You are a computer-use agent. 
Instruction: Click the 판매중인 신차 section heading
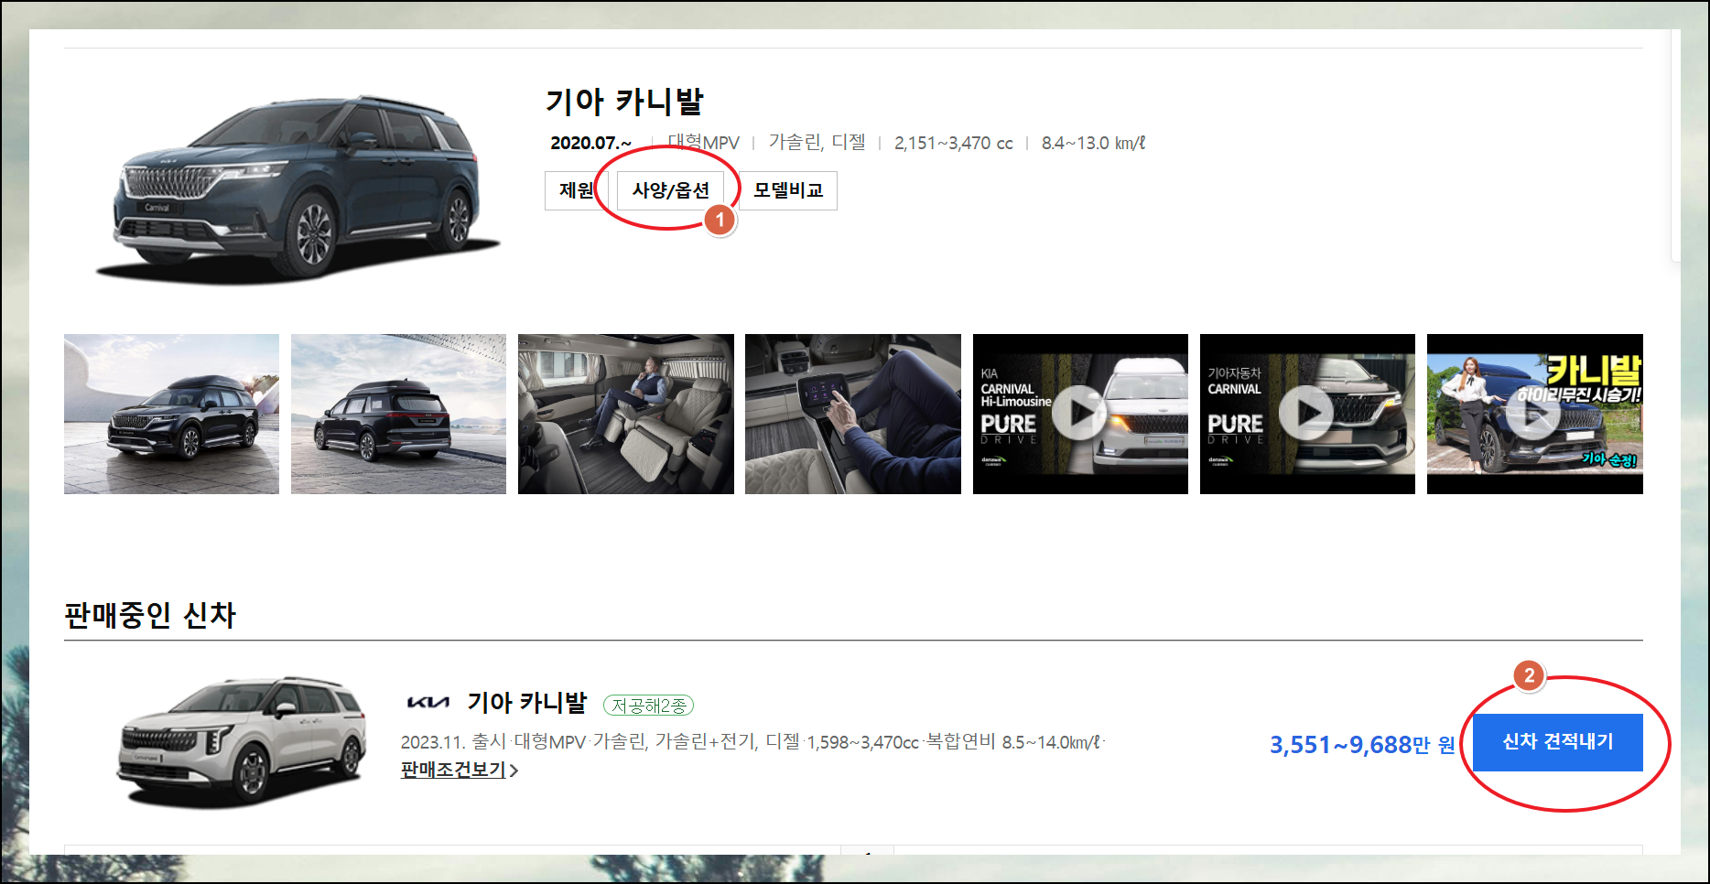150,615
